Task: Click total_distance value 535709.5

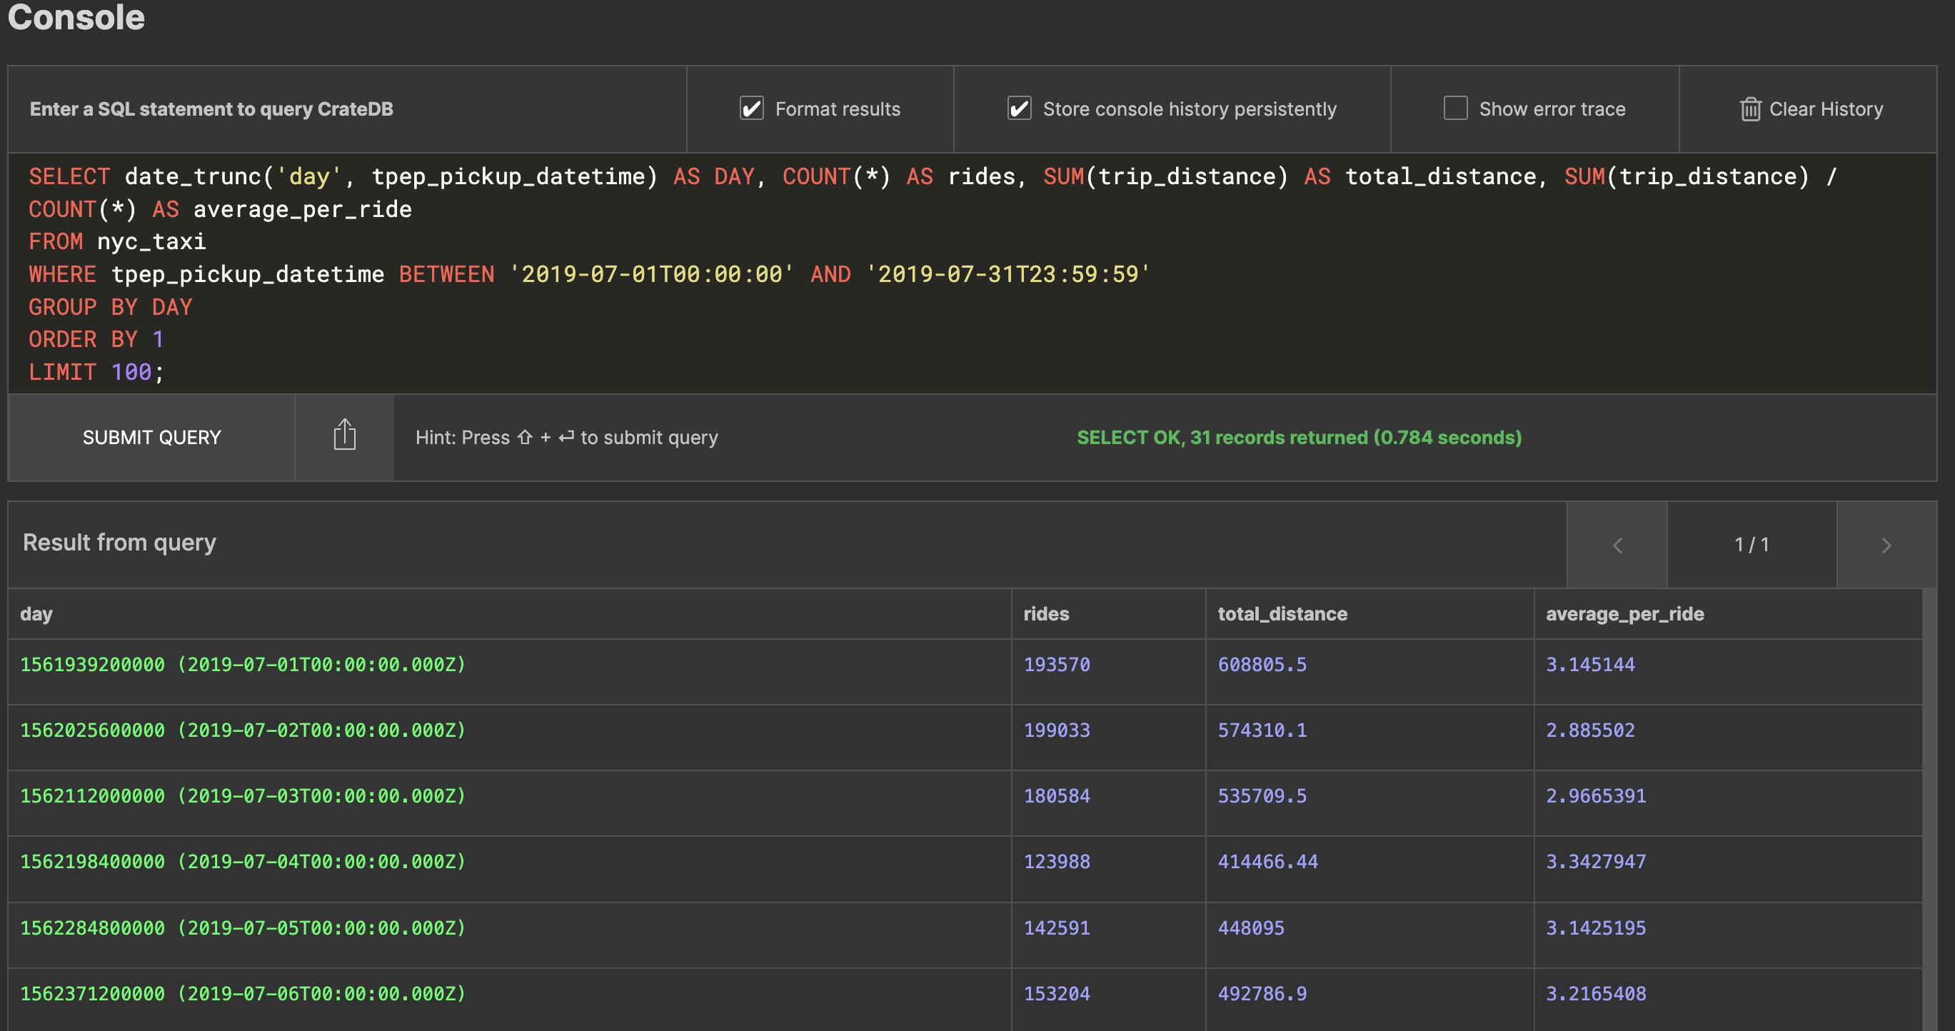Action: pyautogui.click(x=1262, y=796)
